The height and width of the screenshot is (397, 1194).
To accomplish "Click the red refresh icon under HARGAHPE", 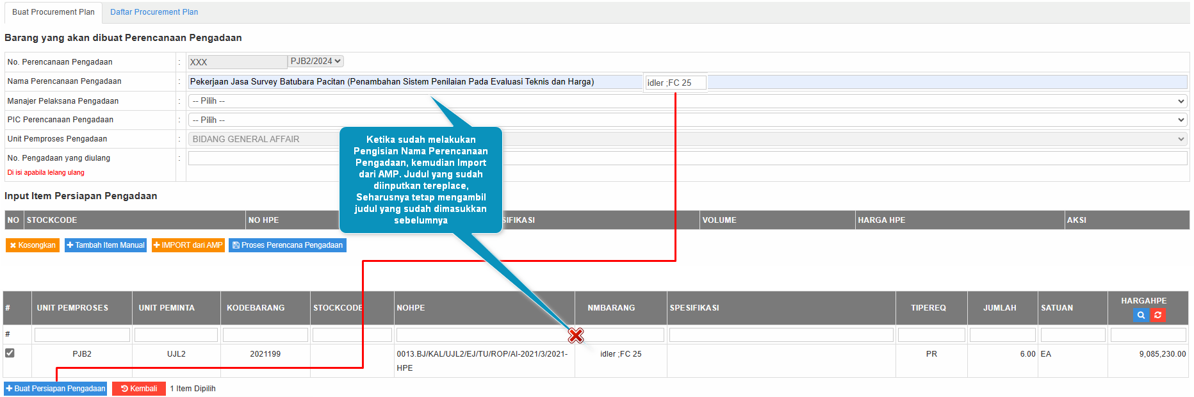I will (1157, 315).
